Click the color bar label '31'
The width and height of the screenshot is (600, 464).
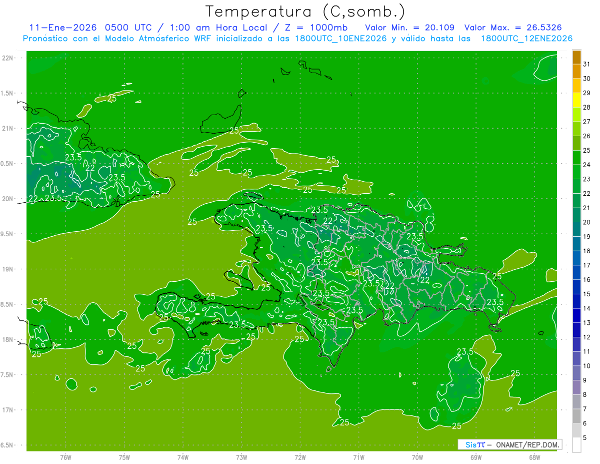tap(586, 64)
